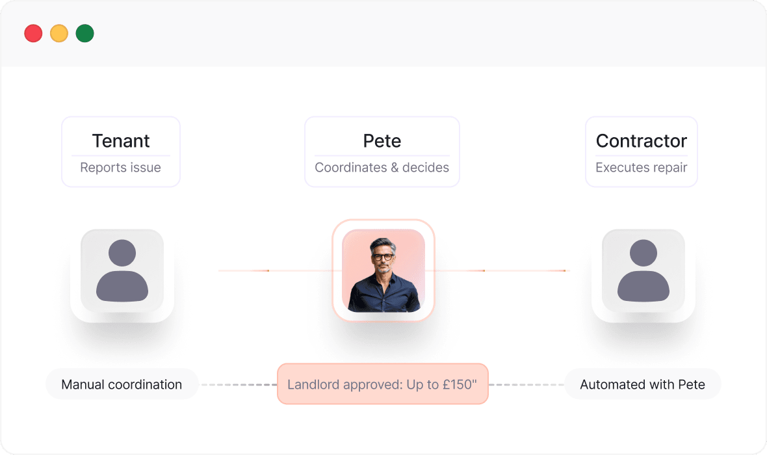Select the "Executes repair" subtitle text
The image size is (767, 455).
pos(642,168)
